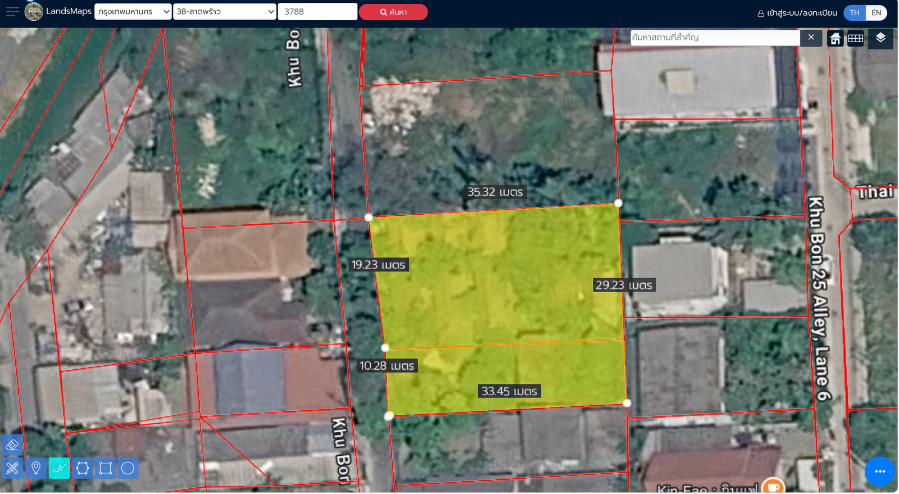Open the province dropdown showing กรุงเทพมหานคร
This screenshot has width=899, height=494.
[x=133, y=11]
